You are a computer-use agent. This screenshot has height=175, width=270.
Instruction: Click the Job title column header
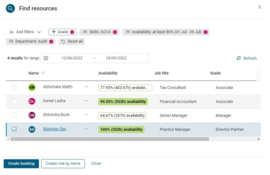tap(162, 73)
